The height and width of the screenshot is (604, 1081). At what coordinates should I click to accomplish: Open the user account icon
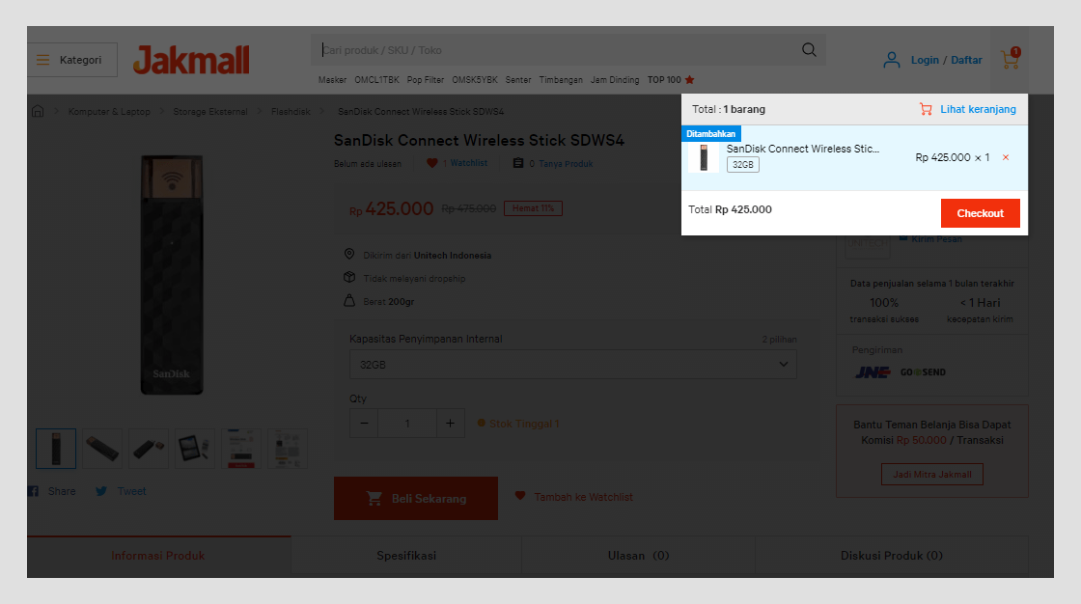[892, 60]
